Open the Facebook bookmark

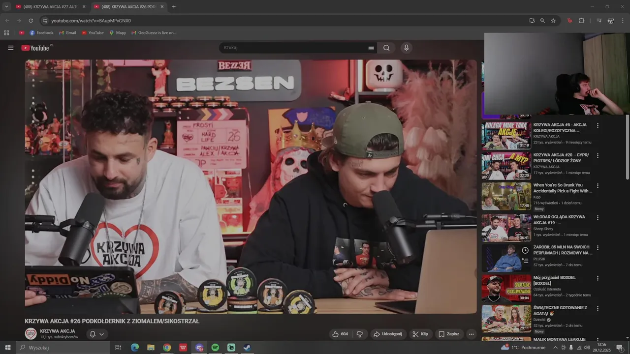point(41,33)
